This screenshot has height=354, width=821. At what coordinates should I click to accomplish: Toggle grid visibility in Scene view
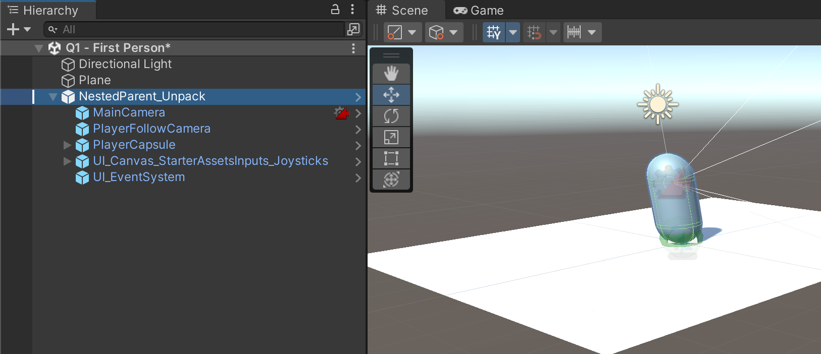click(x=493, y=33)
